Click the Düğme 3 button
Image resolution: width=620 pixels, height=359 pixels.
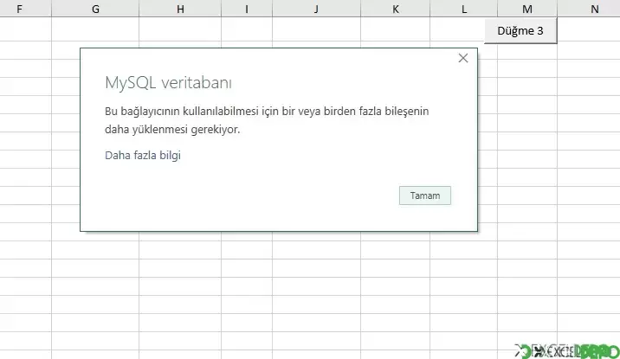tap(520, 31)
